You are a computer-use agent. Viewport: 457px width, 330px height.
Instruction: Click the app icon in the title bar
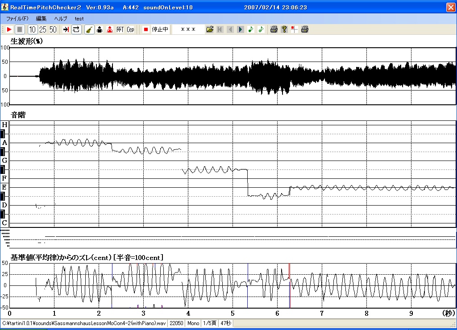5,7
